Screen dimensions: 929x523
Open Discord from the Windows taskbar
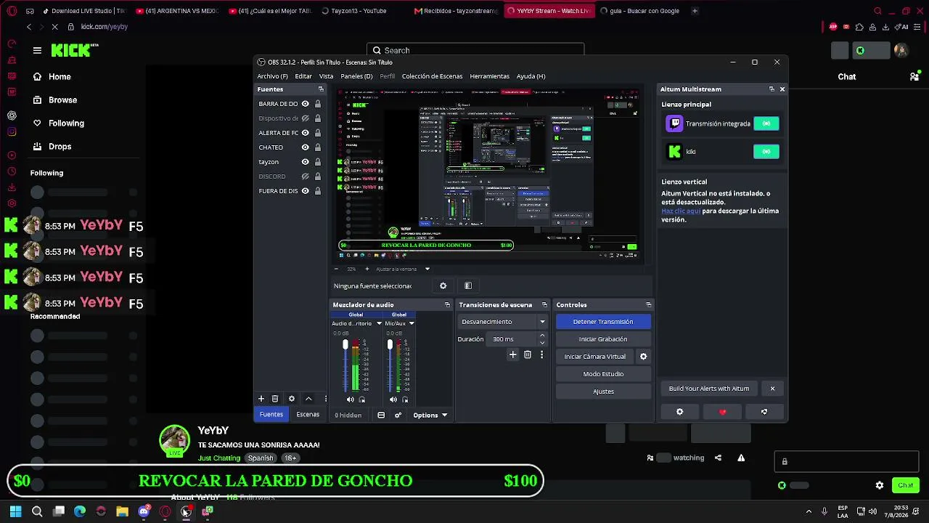tap(144, 511)
